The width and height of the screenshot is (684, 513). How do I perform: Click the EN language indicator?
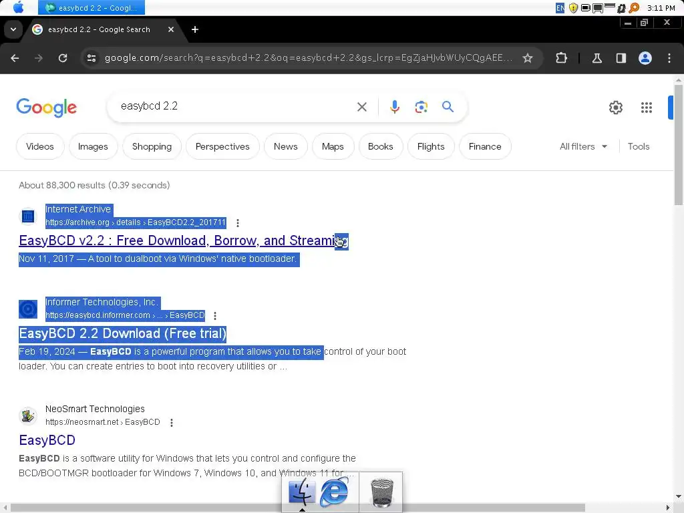[x=560, y=8]
